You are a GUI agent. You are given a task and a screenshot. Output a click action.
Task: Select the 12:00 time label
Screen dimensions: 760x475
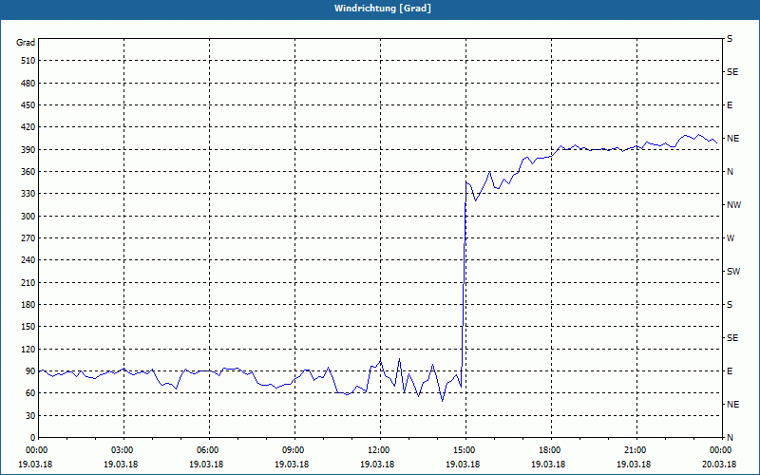coord(381,450)
